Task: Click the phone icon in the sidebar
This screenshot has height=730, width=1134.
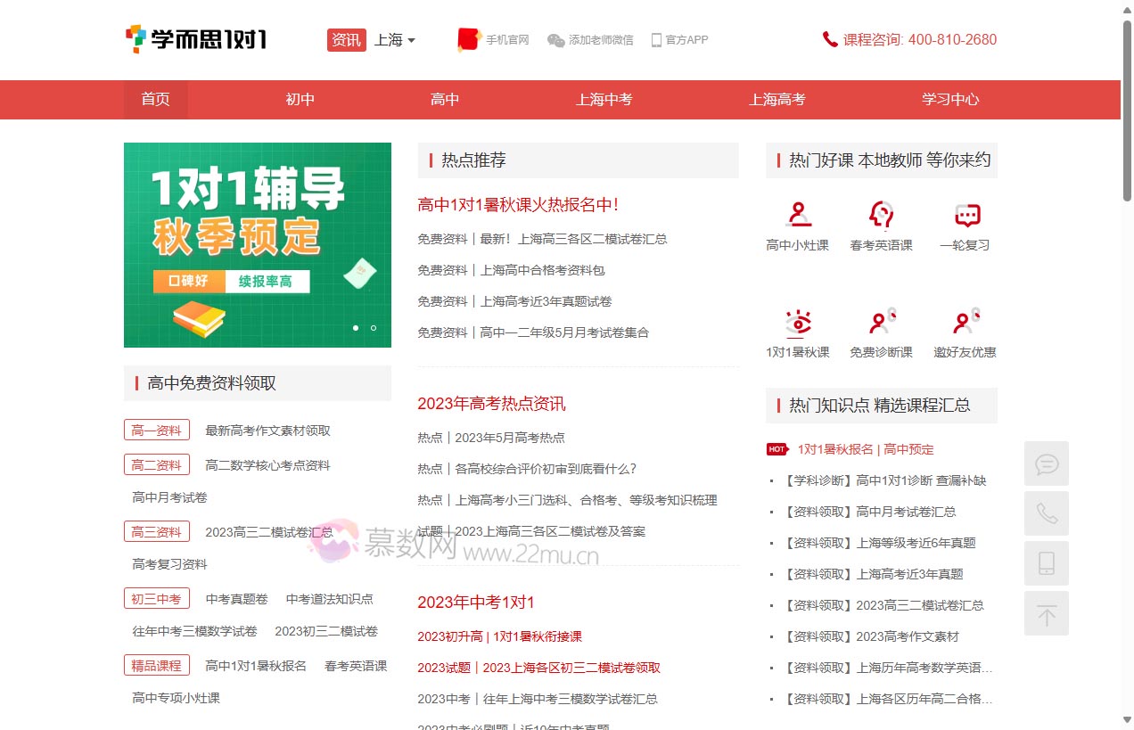Action: coord(1047,513)
